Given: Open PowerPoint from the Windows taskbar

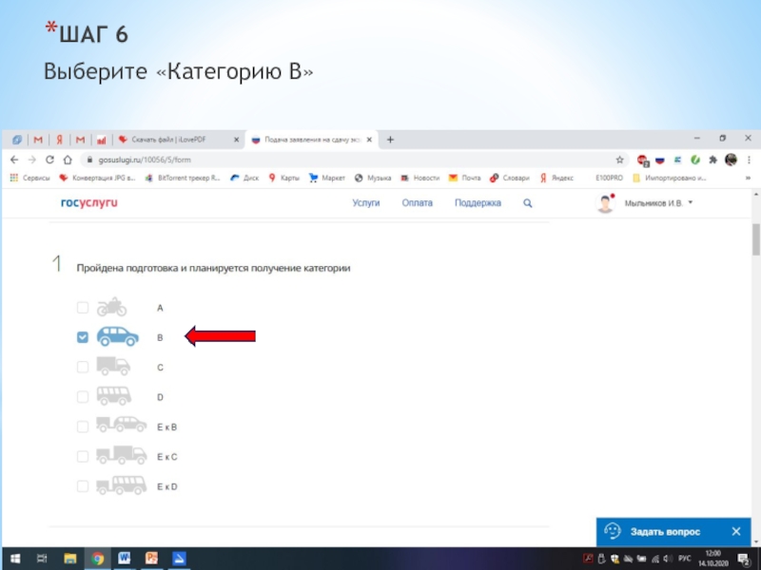Looking at the screenshot, I should [151, 558].
